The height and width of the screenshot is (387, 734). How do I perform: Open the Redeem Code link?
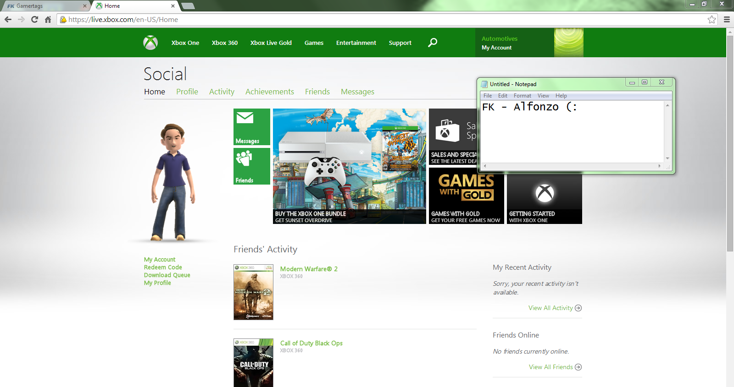(163, 267)
